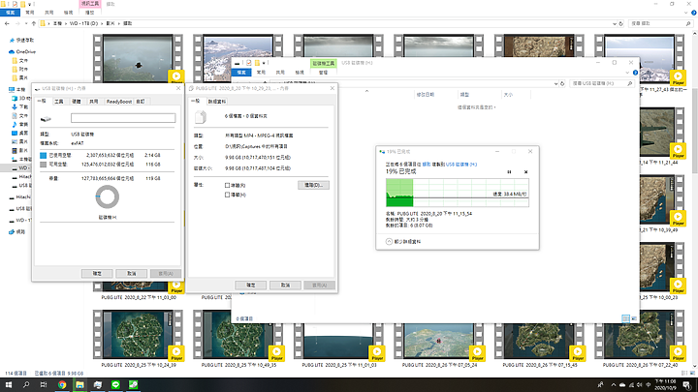Click gray free-space color swatch
The width and height of the screenshot is (698, 392).
point(44,165)
